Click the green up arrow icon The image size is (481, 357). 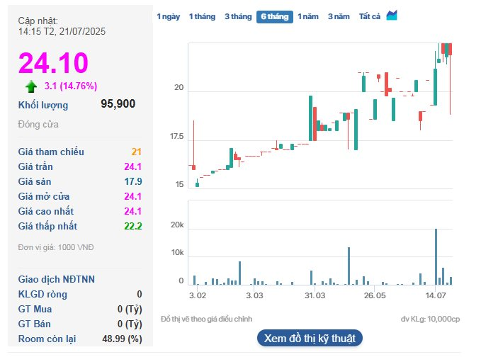(x=31, y=86)
